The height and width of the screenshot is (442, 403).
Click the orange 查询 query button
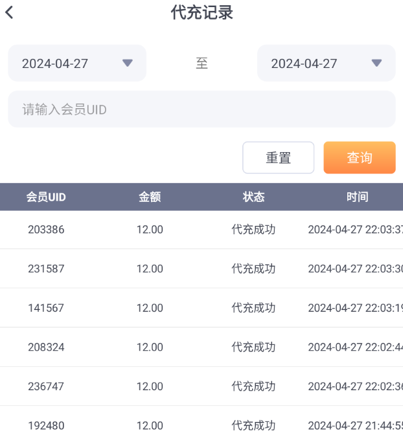(359, 158)
